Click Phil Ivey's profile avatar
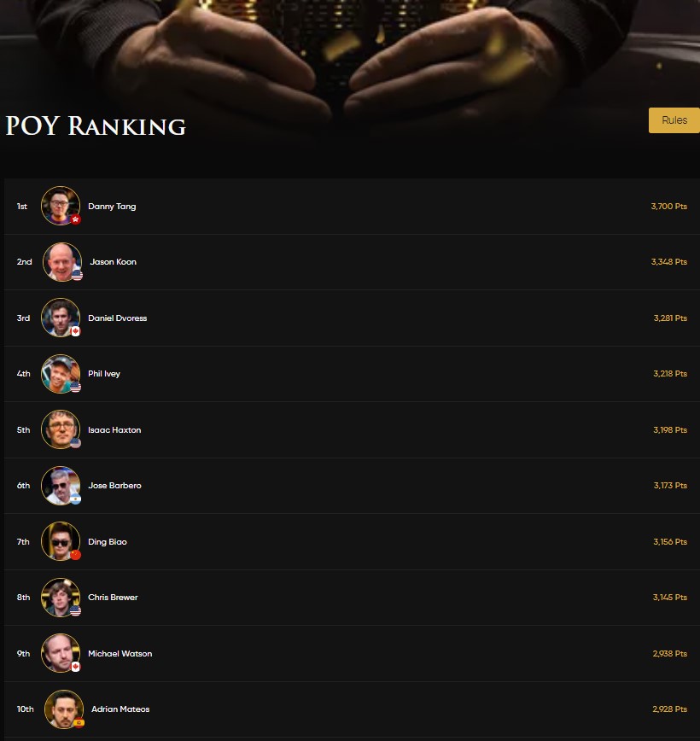This screenshot has height=741, width=700. pos(61,374)
